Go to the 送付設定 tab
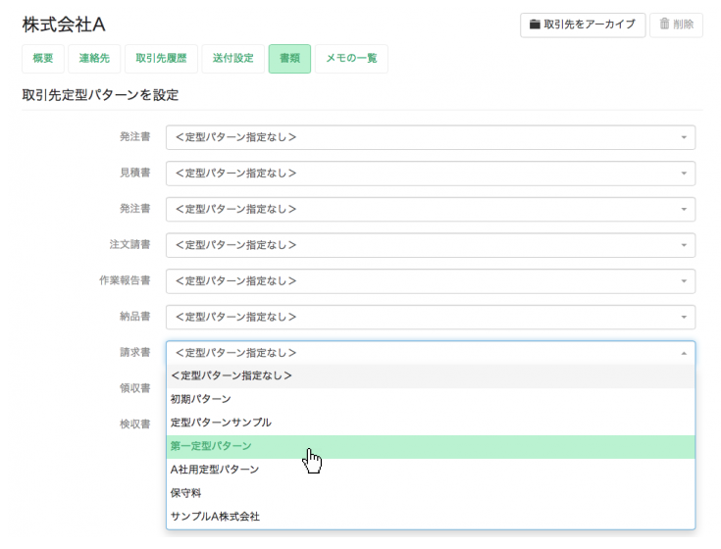The width and height of the screenshot is (721, 549). pos(233,59)
